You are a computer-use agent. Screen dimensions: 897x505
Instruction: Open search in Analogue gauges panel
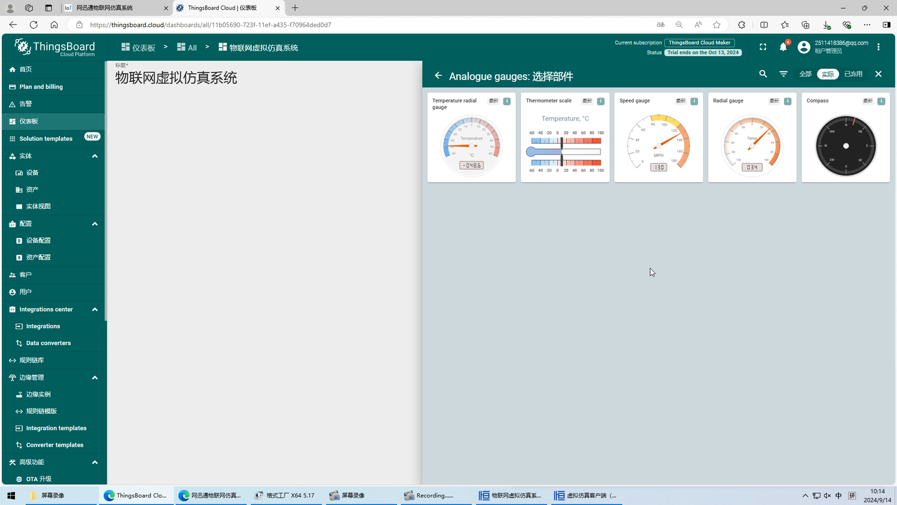point(763,74)
